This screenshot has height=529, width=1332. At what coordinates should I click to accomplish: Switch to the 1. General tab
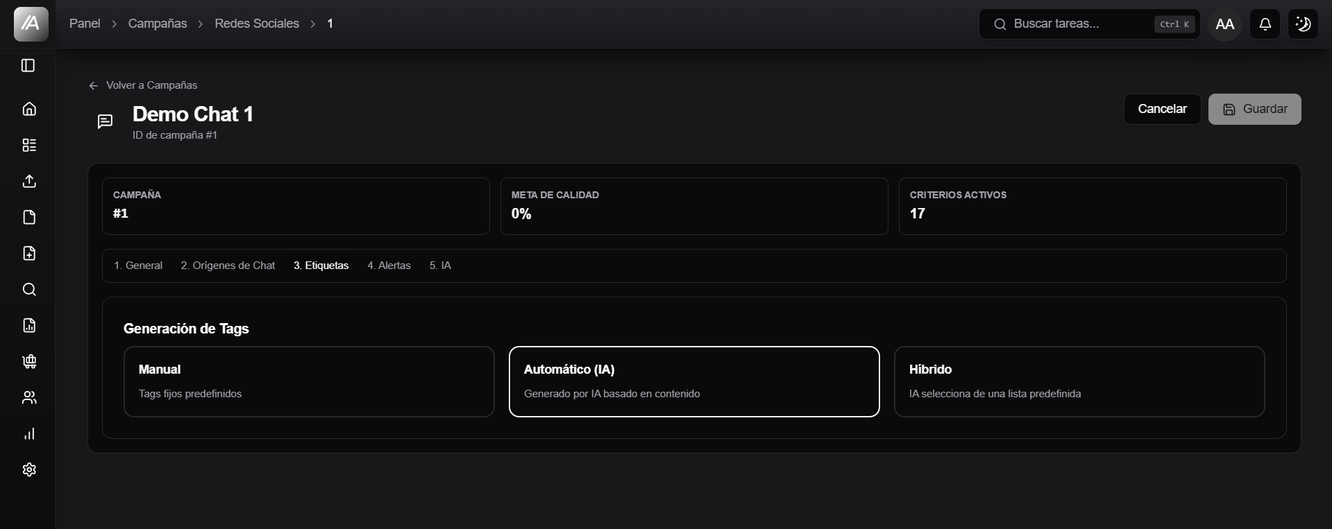[x=138, y=266]
